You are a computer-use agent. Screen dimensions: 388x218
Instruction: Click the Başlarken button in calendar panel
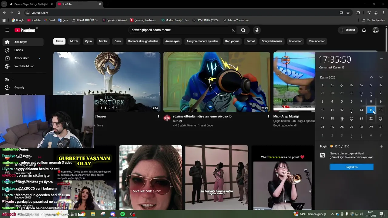pyautogui.click(x=352, y=167)
